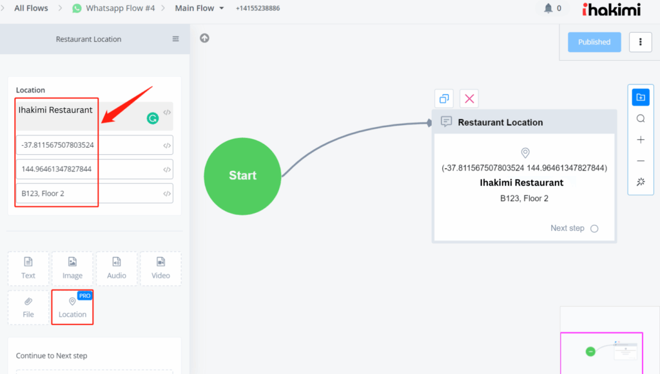660x374 pixels.
Task: Click the duplicate node icon above Restaurant Location
Action: [444, 99]
